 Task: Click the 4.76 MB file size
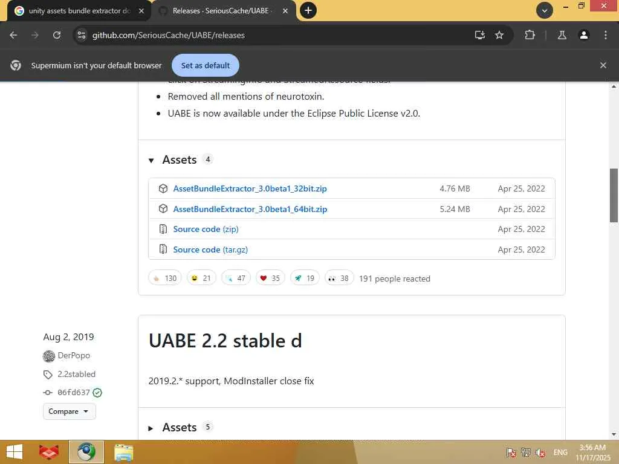[x=455, y=188]
